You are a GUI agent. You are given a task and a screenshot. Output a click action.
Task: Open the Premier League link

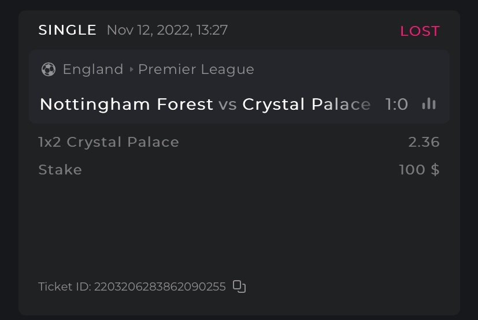click(x=196, y=69)
